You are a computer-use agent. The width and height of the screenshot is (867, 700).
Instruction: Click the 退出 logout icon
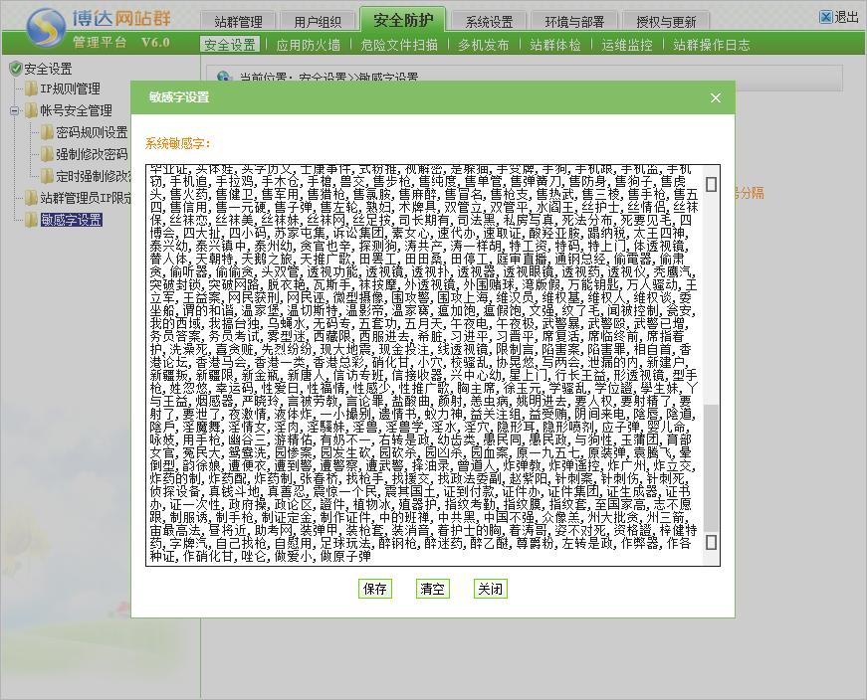tap(826, 17)
